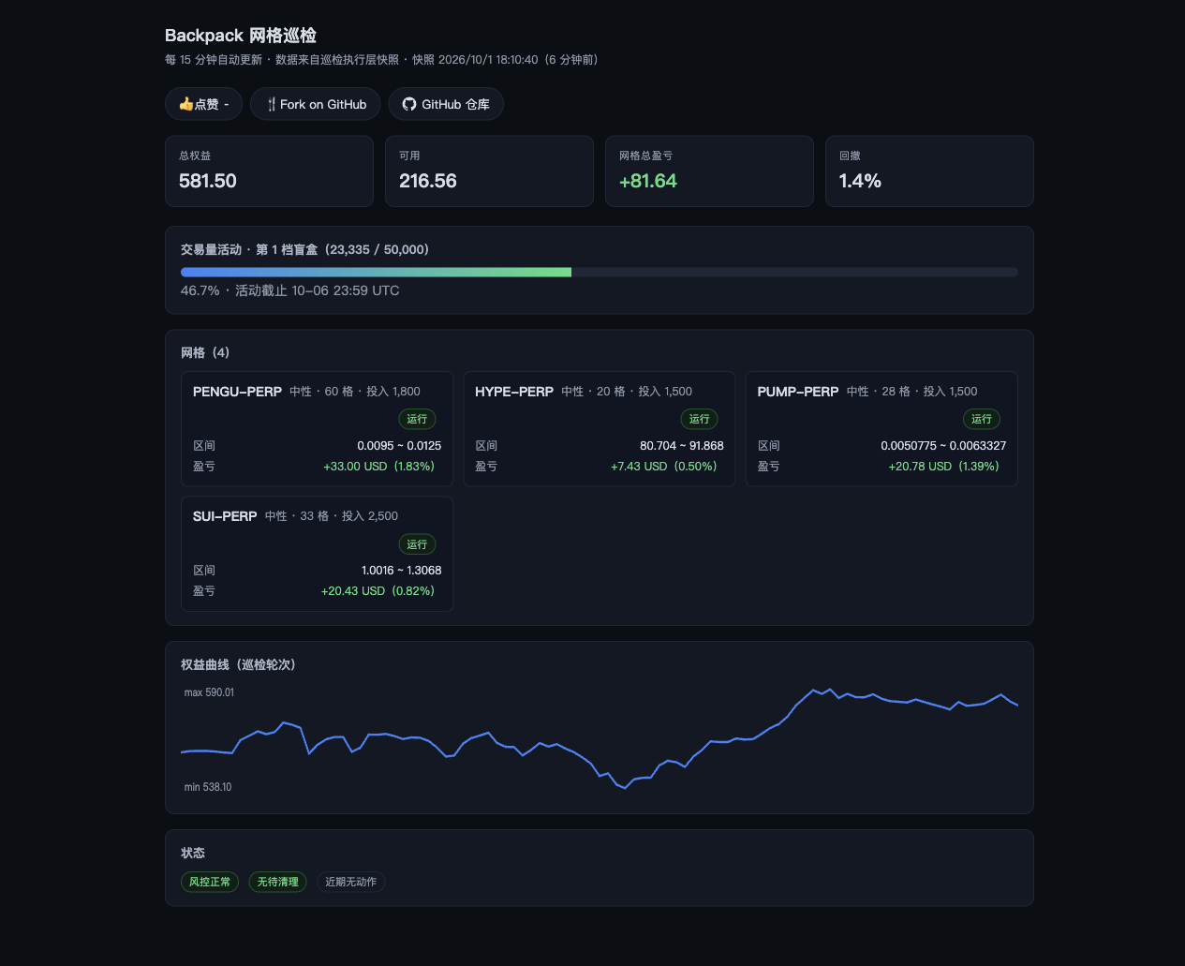Click the 网格总盈亏 +81.64 value

click(648, 181)
